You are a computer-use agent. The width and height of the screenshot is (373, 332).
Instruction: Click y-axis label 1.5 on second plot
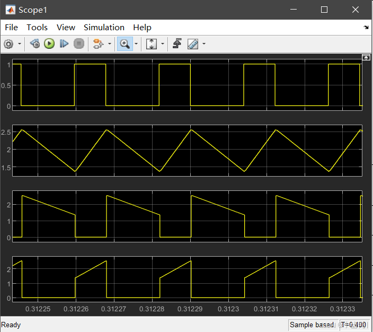pyautogui.click(x=6, y=168)
